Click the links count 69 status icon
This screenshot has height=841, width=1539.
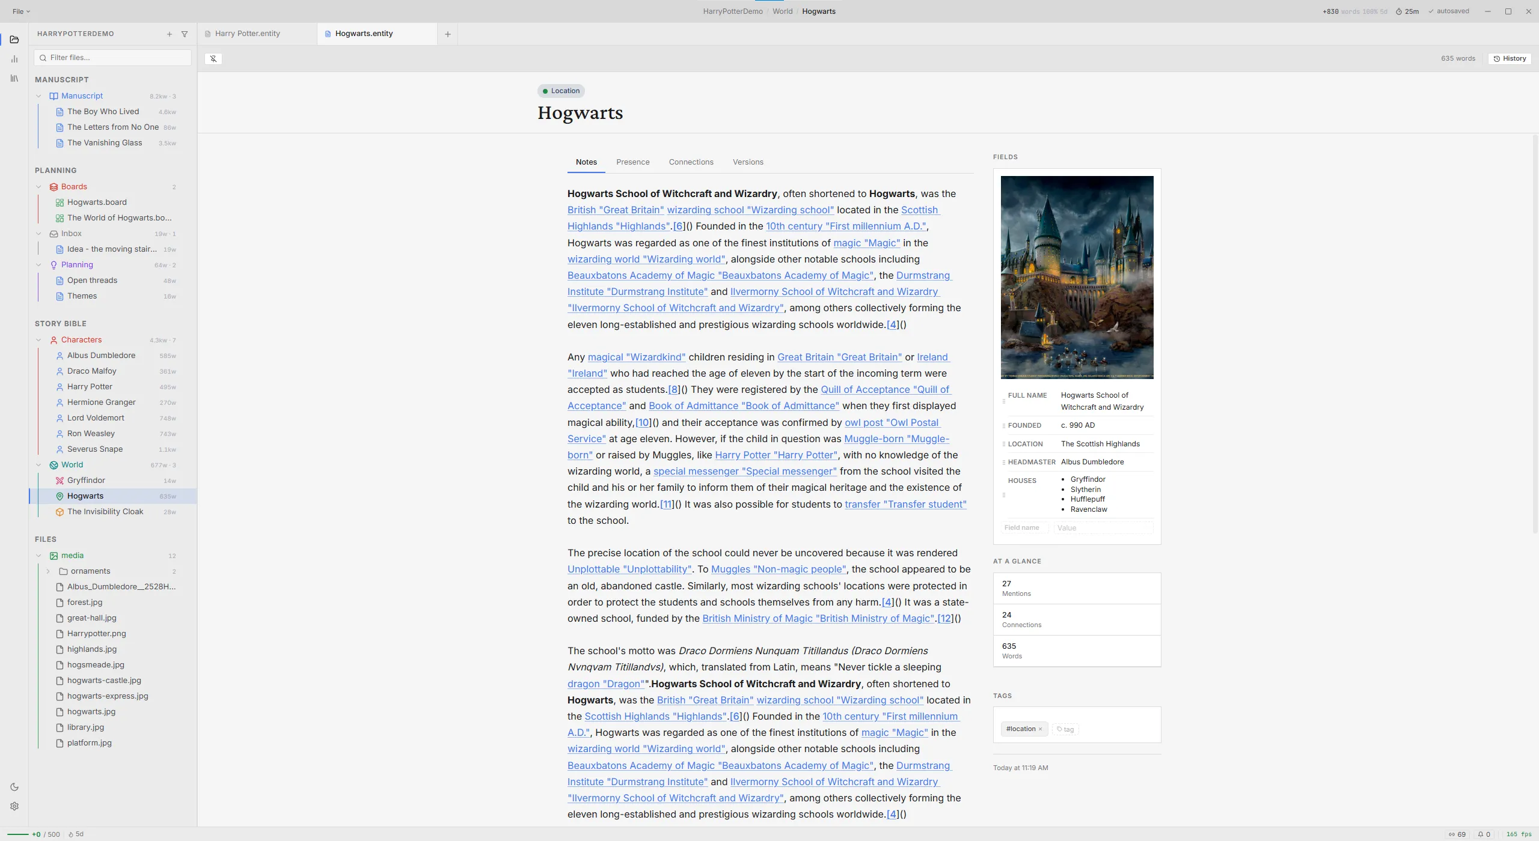point(1457,834)
